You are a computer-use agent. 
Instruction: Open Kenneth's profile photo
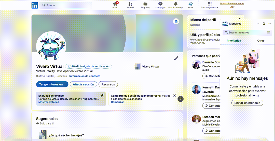tap(196, 90)
